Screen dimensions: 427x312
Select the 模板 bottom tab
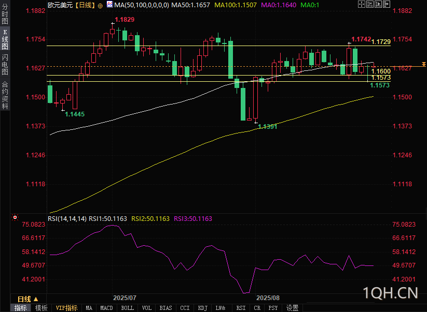click(42, 308)
